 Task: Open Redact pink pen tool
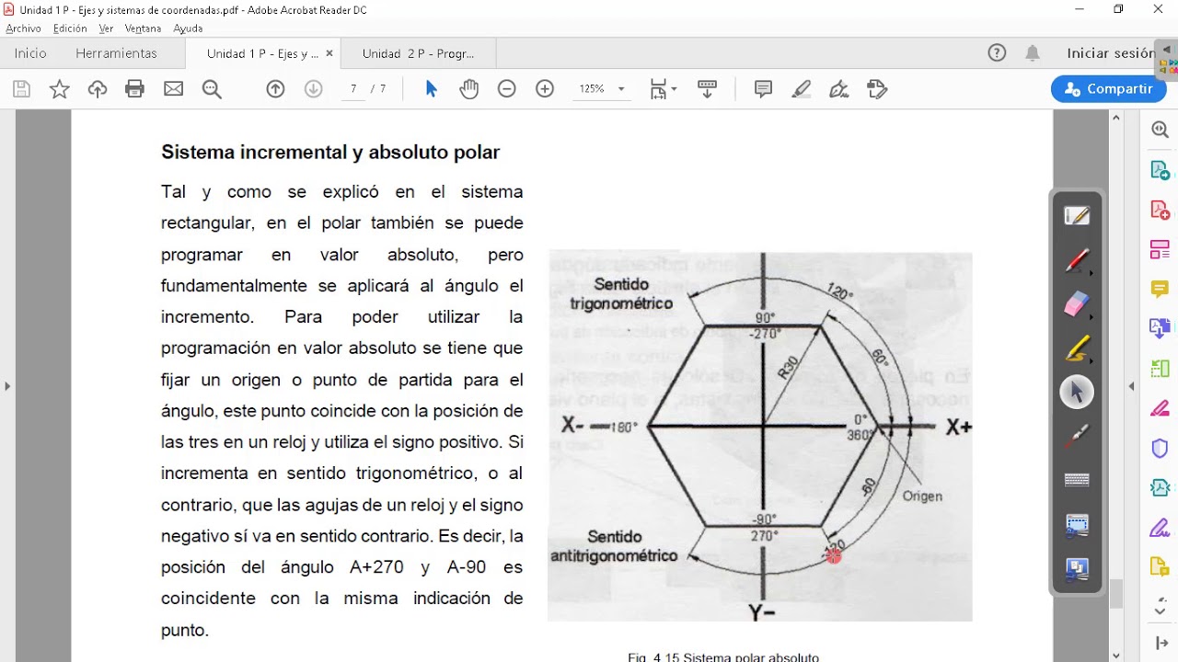1160,408
